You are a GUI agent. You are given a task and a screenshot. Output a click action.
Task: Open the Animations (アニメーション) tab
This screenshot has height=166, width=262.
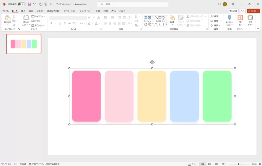[x=69, y=11]
